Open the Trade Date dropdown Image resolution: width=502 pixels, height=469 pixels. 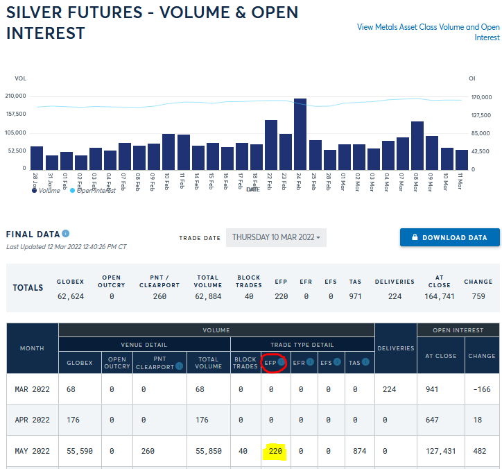(276, 237)
